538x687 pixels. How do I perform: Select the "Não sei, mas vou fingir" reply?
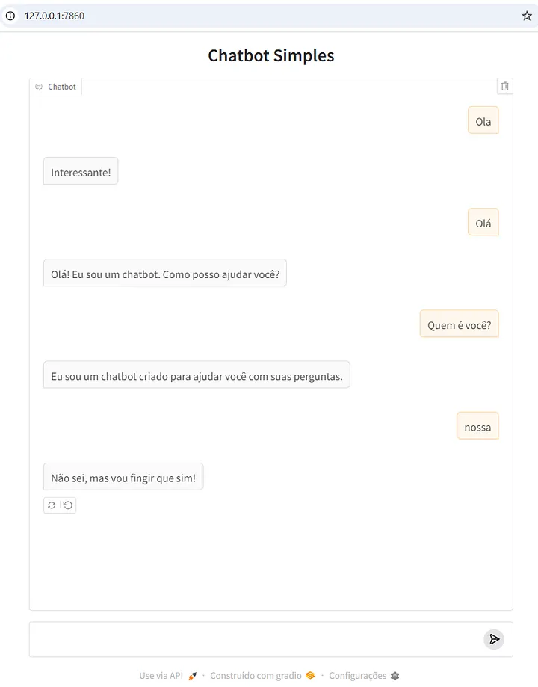click(x=123, y=478)
